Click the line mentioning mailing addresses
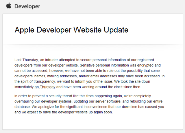 tap(90, 76)
